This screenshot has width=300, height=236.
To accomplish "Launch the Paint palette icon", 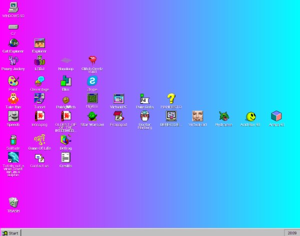I will [x=13, y=81].
